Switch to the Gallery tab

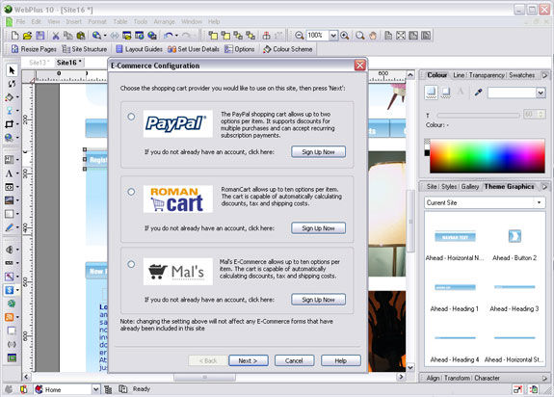coord(470,187)
